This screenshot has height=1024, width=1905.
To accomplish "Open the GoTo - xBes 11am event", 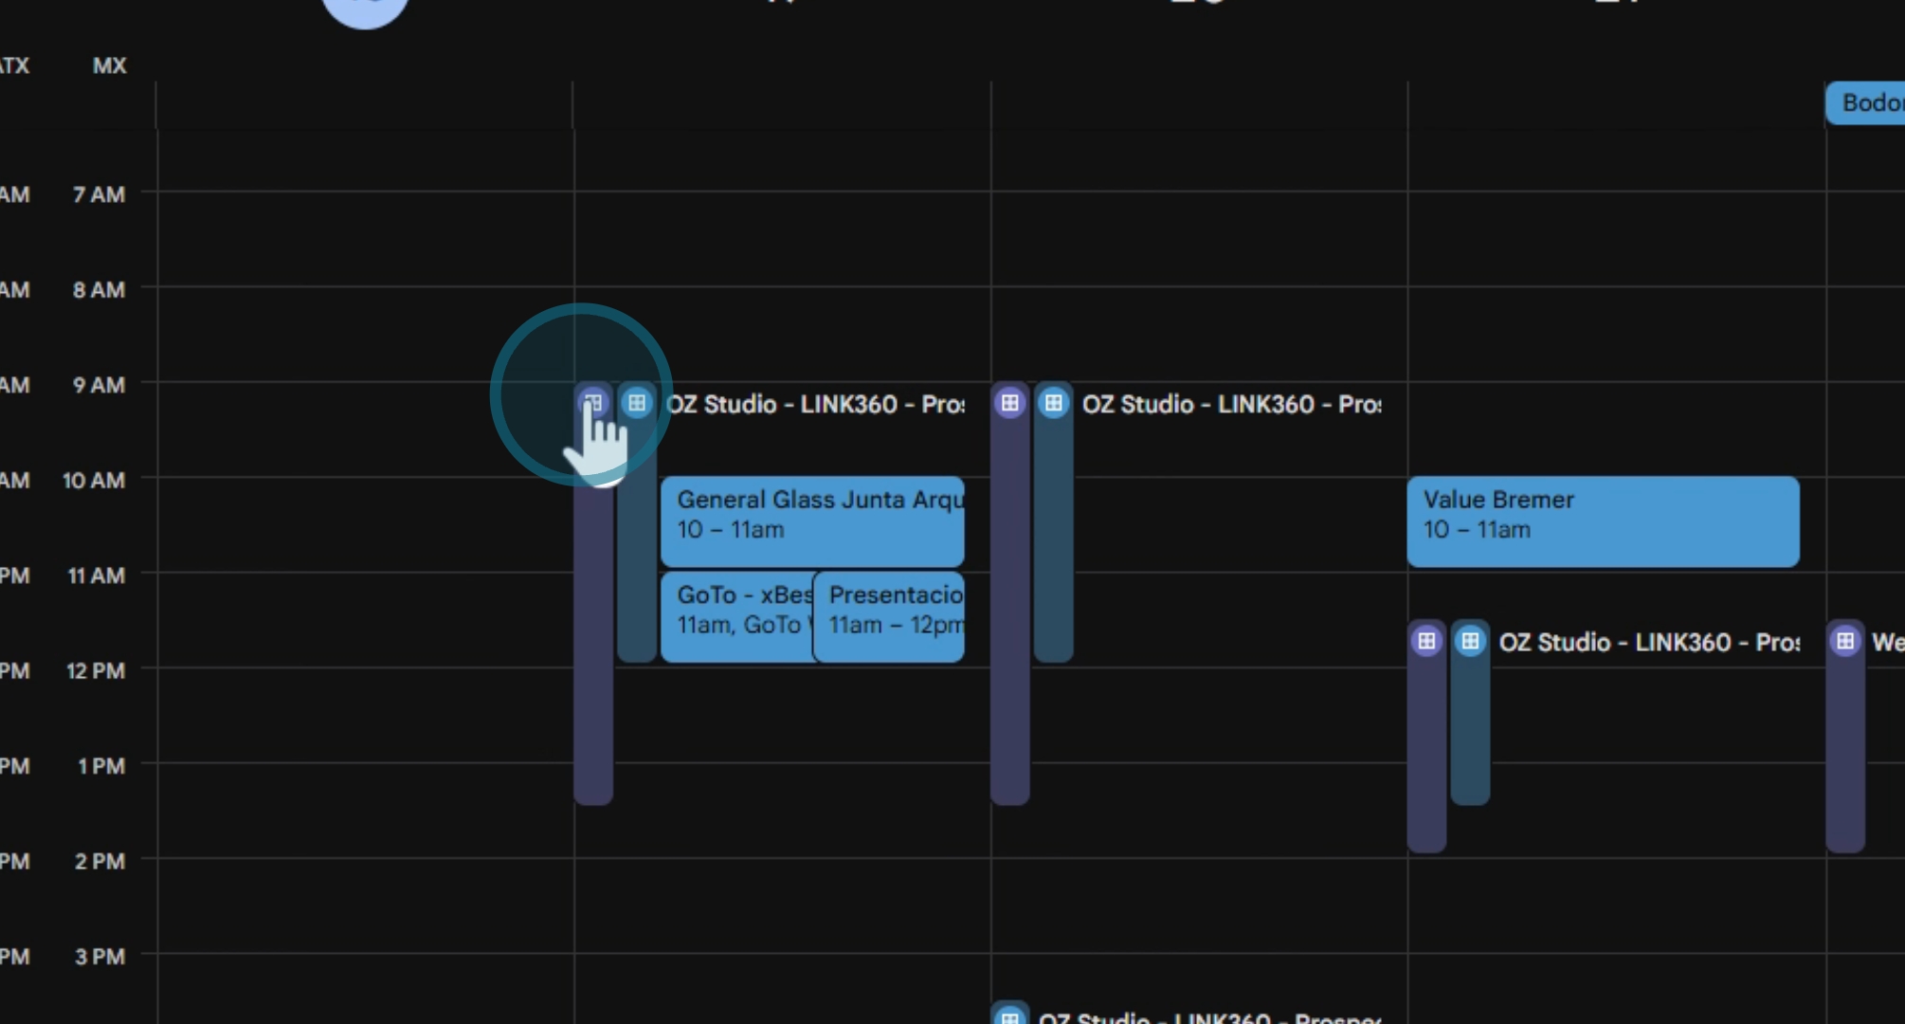I will coord(737,616).
